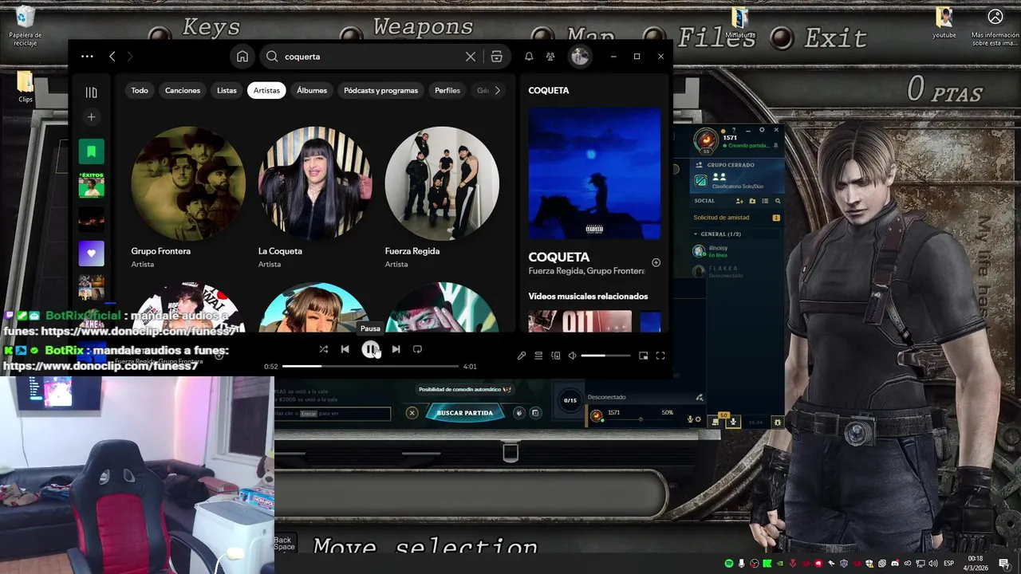Open COQUETA album cover in side panel
1021x574 pixels.
click(x=594, y=174)
